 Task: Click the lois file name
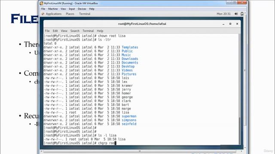pyautogui.click(x=125, y=78)
